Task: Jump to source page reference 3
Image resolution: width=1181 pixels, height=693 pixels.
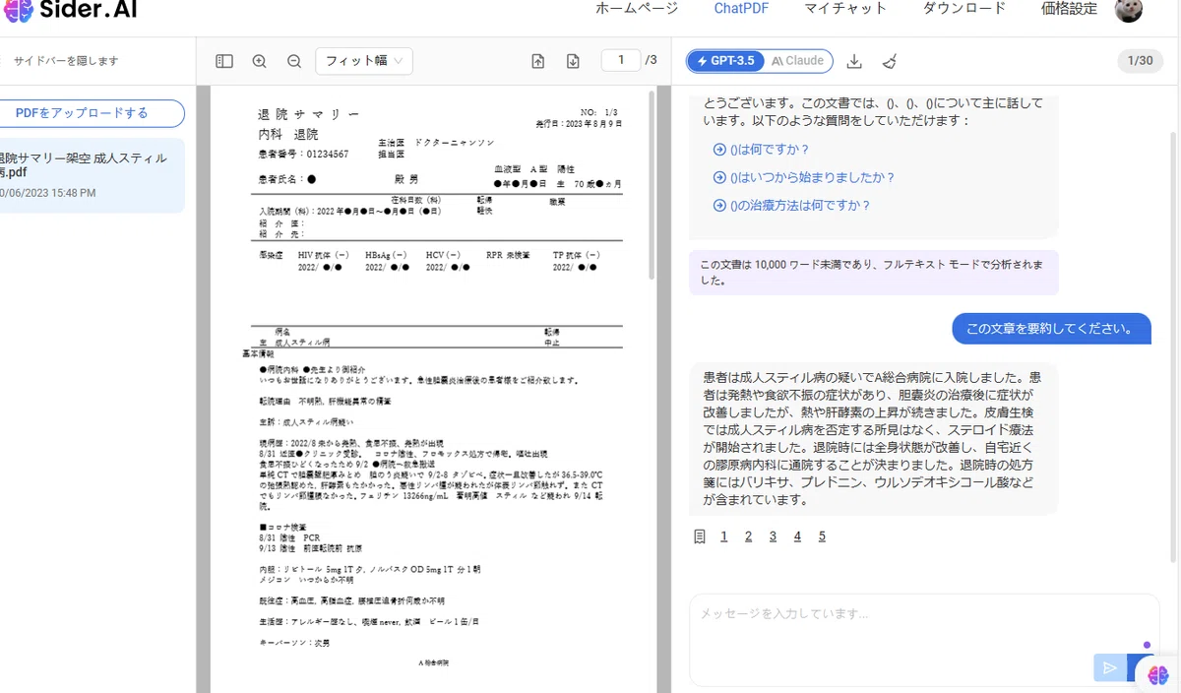Action: (773, 536)
